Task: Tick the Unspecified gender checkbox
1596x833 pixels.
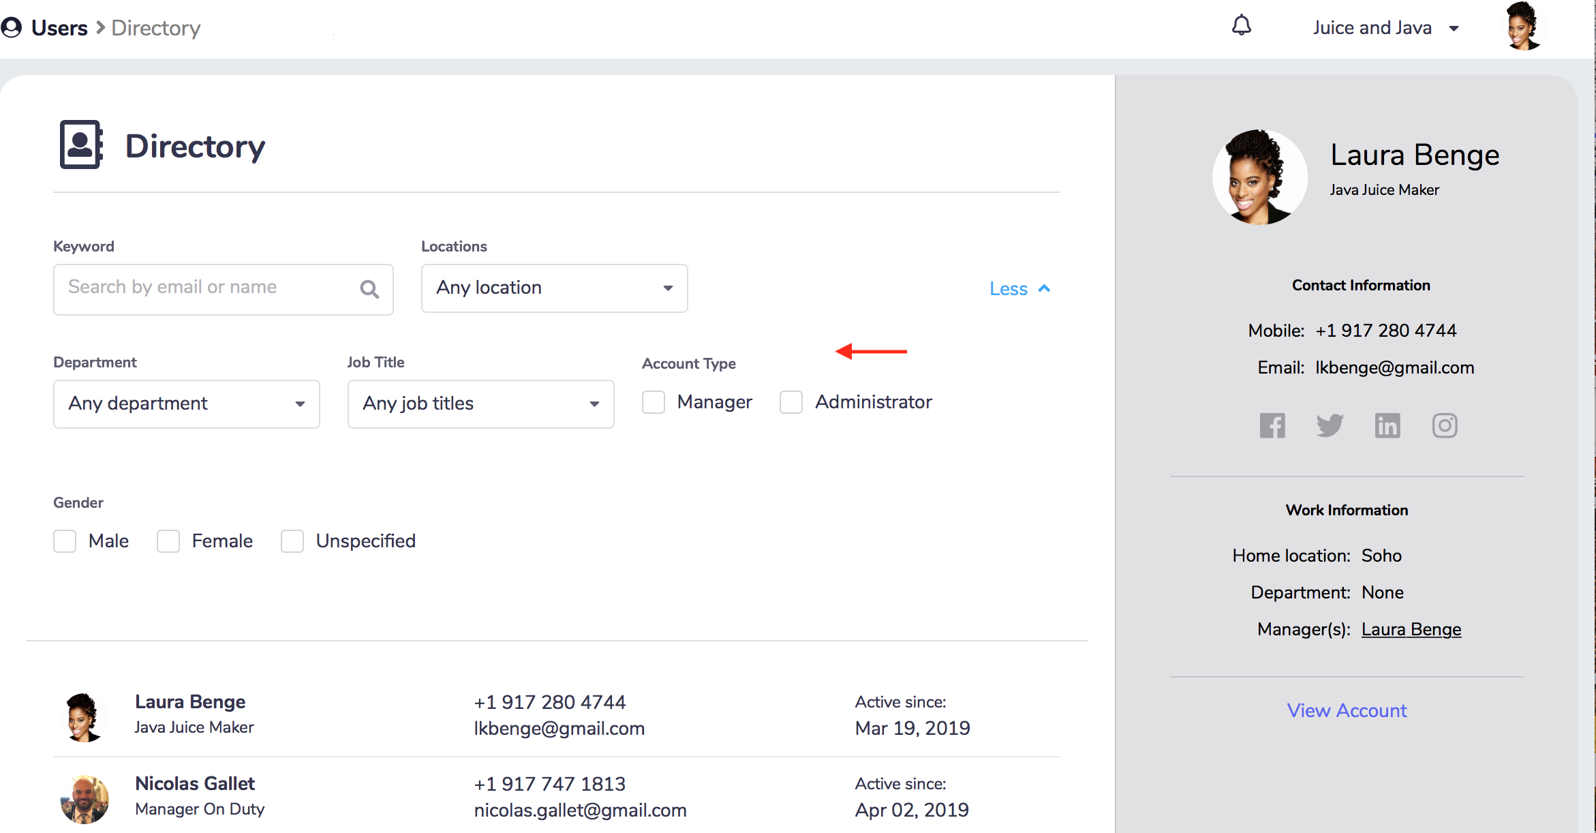Action: [x=292, y=541]
